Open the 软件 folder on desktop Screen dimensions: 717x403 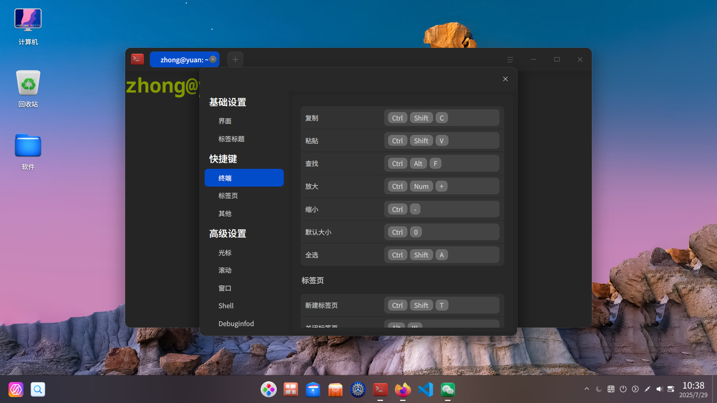coord(28,151)
